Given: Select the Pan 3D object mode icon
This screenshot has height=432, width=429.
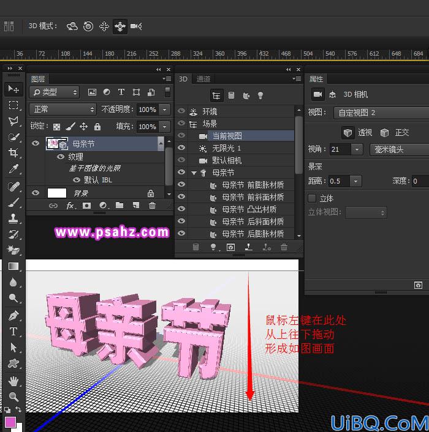Looking at the screenshot, I should click(x=104, y=26).
